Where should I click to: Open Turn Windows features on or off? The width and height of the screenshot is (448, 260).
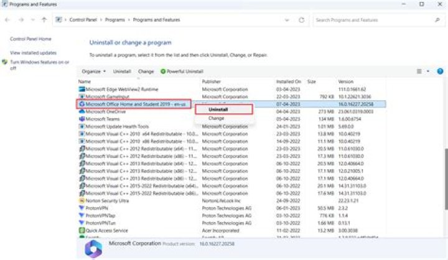pyautogui.click(x=40, y=65)
